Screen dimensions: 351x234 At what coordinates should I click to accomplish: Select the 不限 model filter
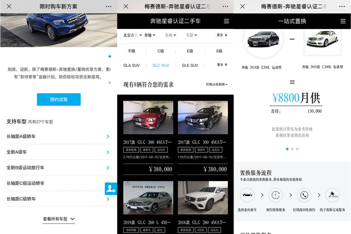click(131, 51)
